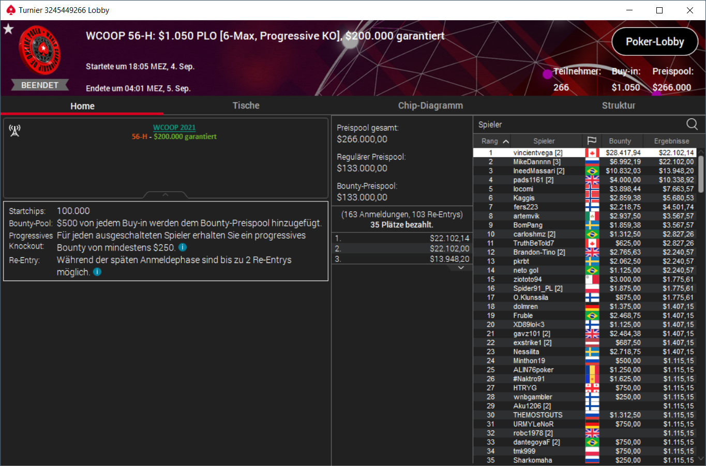706x466 pixels.
Task: Click the Poland flag for Spider91_PL
Action: point(592,288)
